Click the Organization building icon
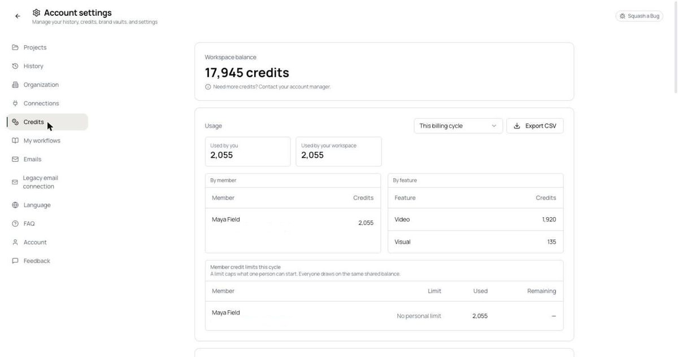The width and height of the screenshot is (678, 357). (x=15, y=85)
